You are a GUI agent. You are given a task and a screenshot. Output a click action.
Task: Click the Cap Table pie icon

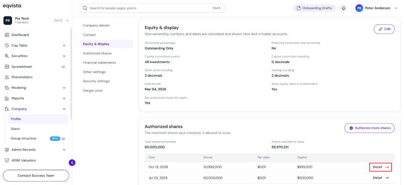pos(7,45)
